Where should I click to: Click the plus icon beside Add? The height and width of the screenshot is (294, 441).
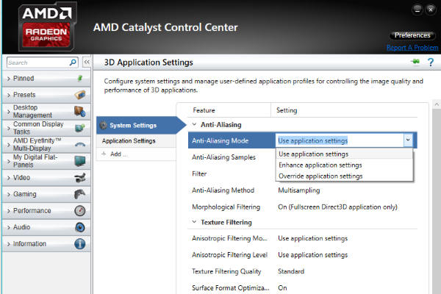pos(104,154)
